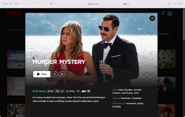185x117 pixels.
Task: Click the PG-13 maturity rating badge
Action: click(x=60, y=91)
